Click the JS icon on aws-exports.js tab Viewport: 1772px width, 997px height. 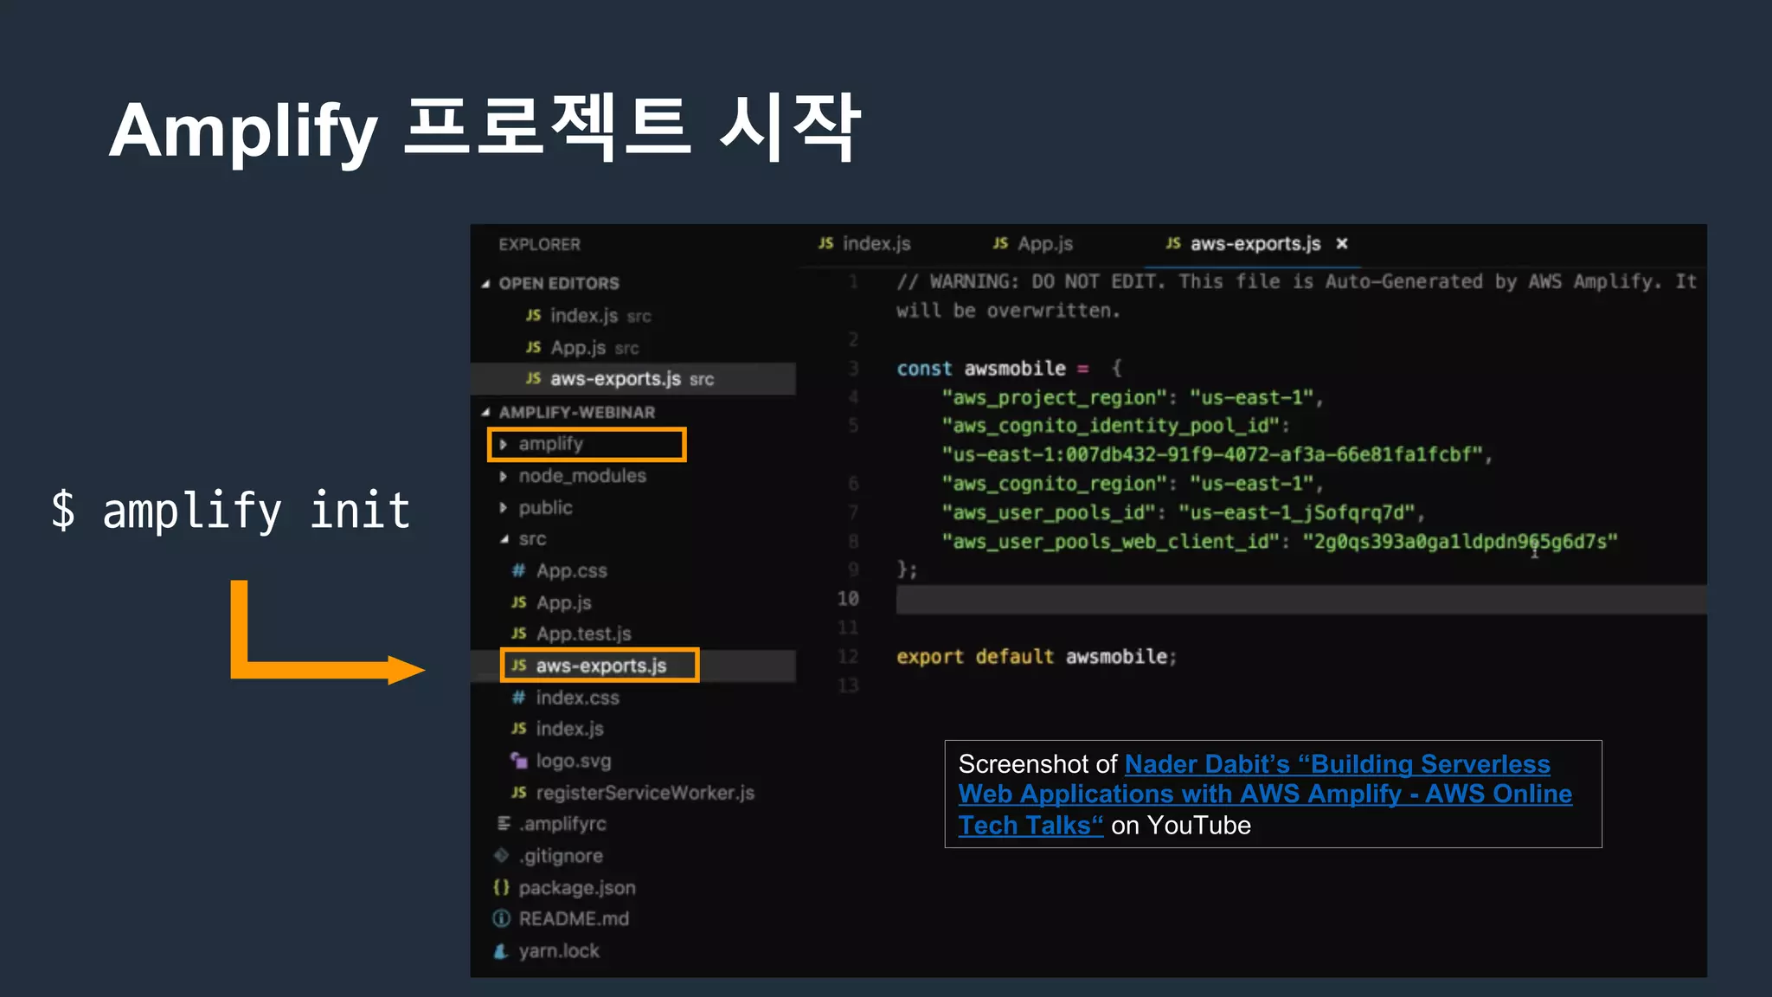pyautogui.click(x=1173, y=244)
